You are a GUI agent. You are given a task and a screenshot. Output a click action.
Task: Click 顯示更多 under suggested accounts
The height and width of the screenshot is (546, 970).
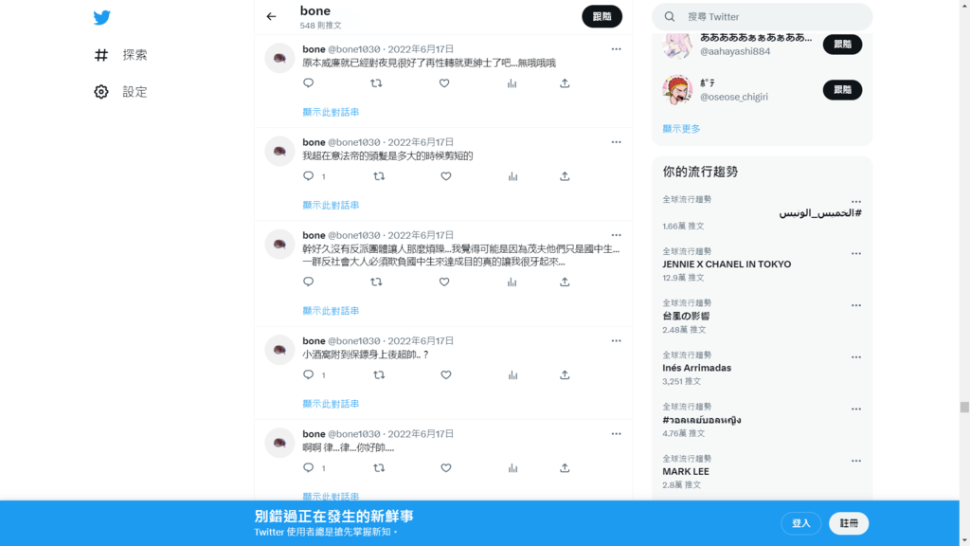tap(681, 129)
